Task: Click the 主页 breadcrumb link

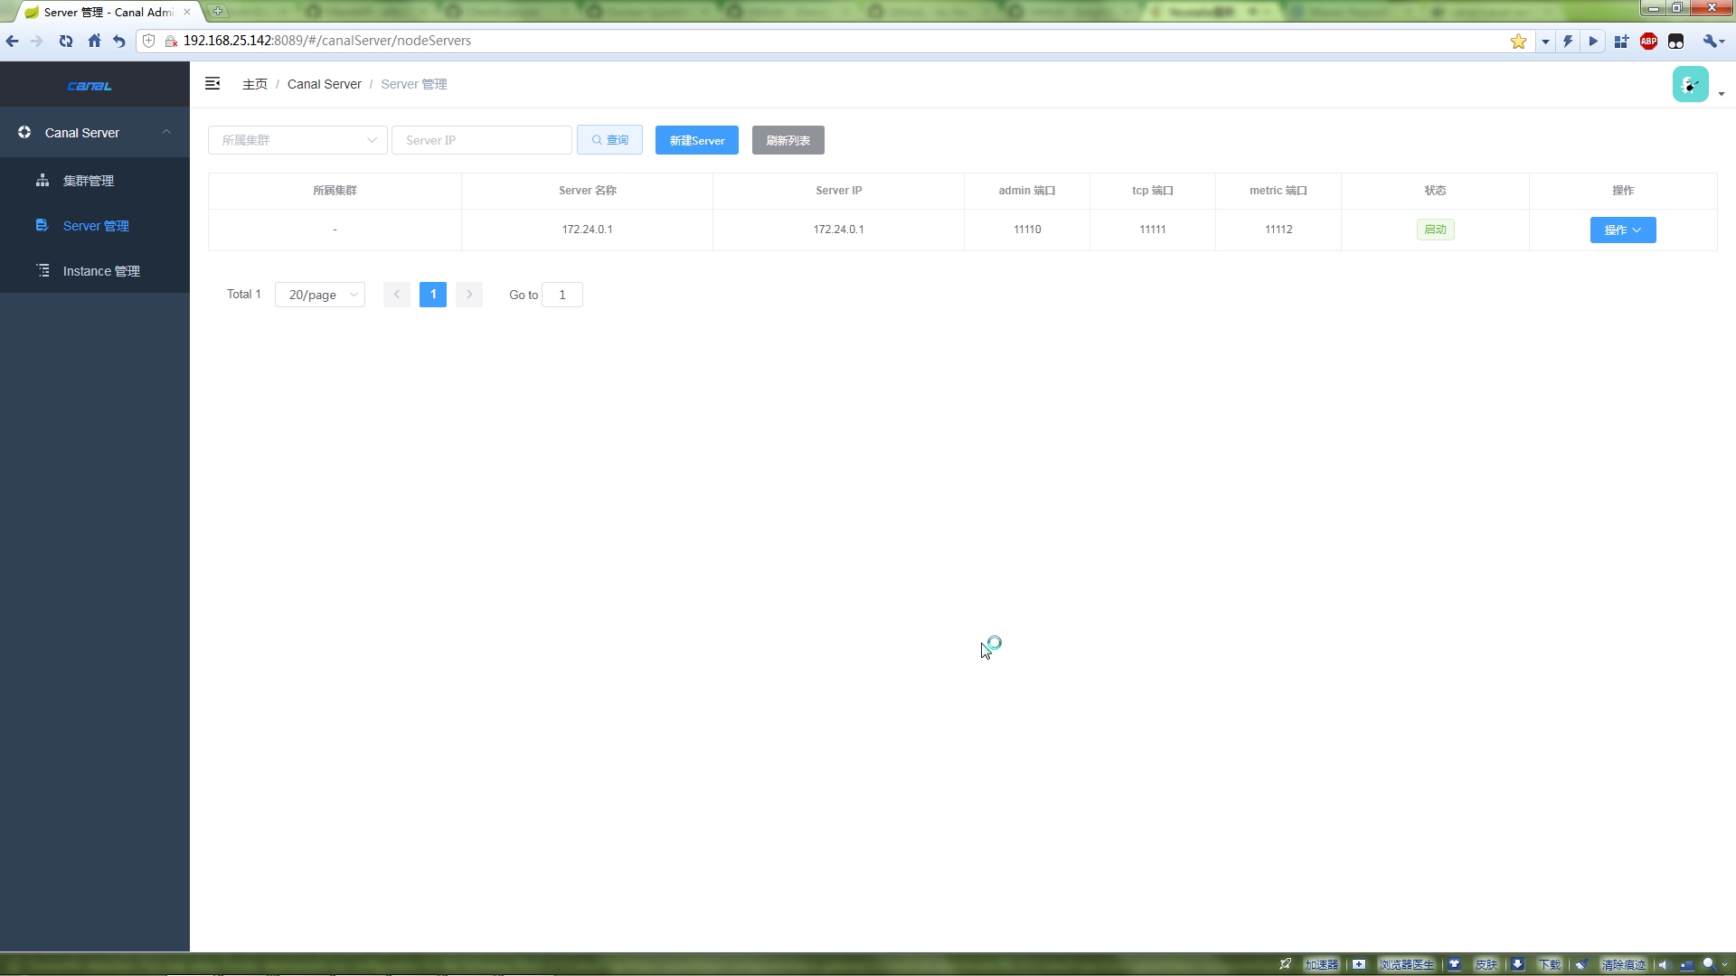Action: [x=254, y=84]
